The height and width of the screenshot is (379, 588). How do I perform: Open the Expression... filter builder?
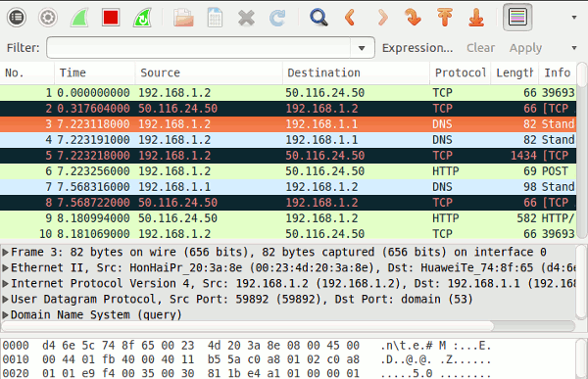[417, 48]
